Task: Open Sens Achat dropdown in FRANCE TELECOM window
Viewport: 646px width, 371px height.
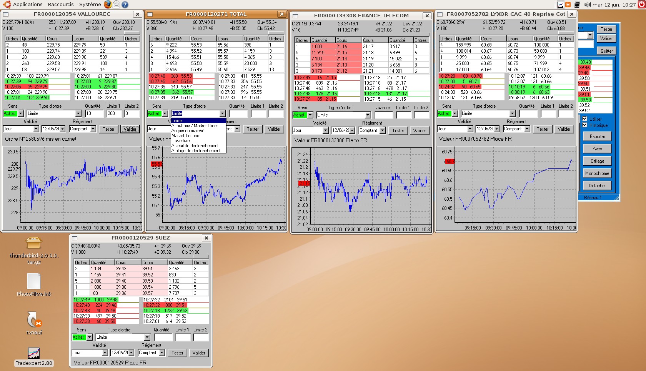Action: [x=310, y=115]
